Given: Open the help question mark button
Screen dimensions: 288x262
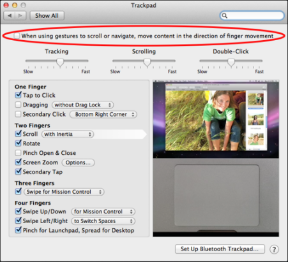Looking at the screenshot, I should (x=274, y=249).
